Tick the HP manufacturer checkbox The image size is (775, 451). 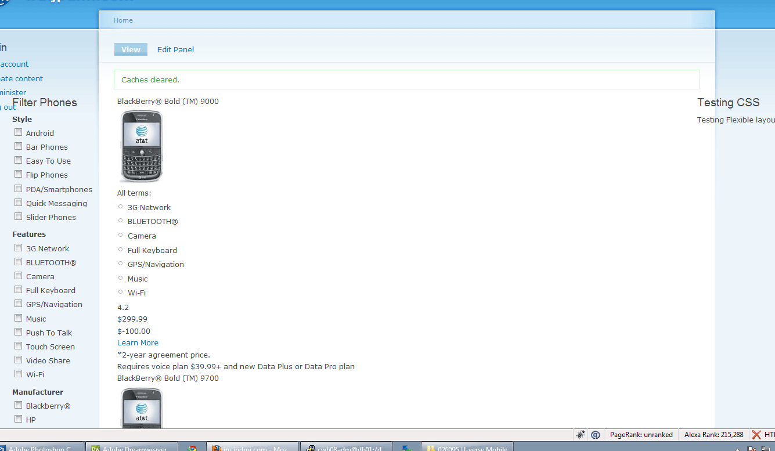pos(19,419)
